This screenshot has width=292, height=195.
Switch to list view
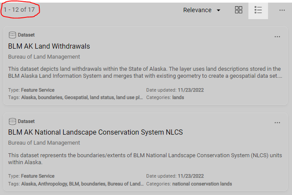(x=258, y=10)
